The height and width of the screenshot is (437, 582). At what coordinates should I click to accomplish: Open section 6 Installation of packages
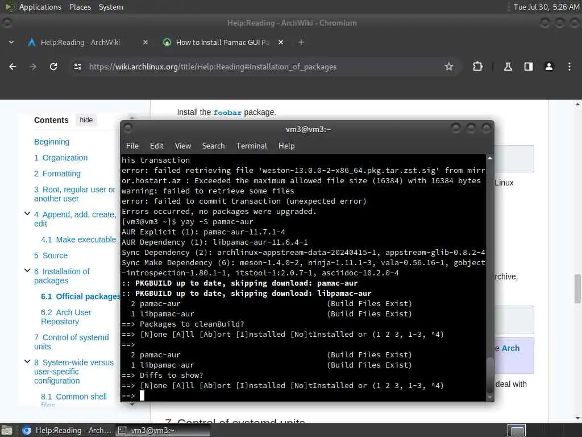(62, 276)
